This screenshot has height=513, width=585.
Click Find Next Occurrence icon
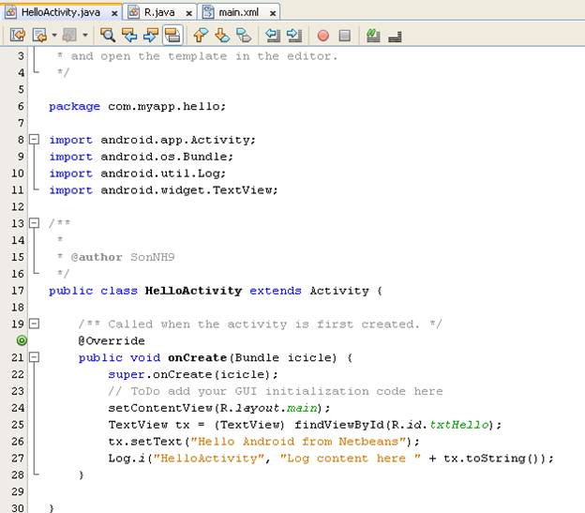click(x=150, y=35)
